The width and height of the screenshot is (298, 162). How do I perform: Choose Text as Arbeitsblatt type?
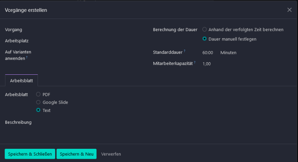click(x=38, y=110)
